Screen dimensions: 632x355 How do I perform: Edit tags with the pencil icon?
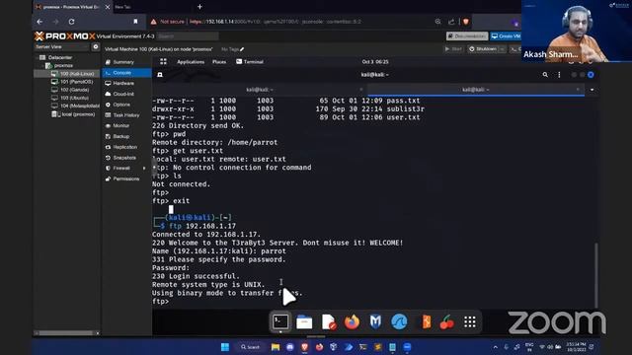(x=242, y=49)
